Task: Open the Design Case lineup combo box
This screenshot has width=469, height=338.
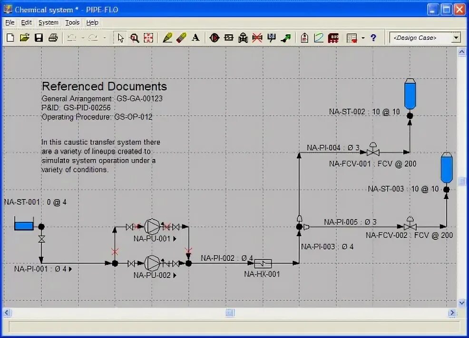Action: click(x=425, y=38)
